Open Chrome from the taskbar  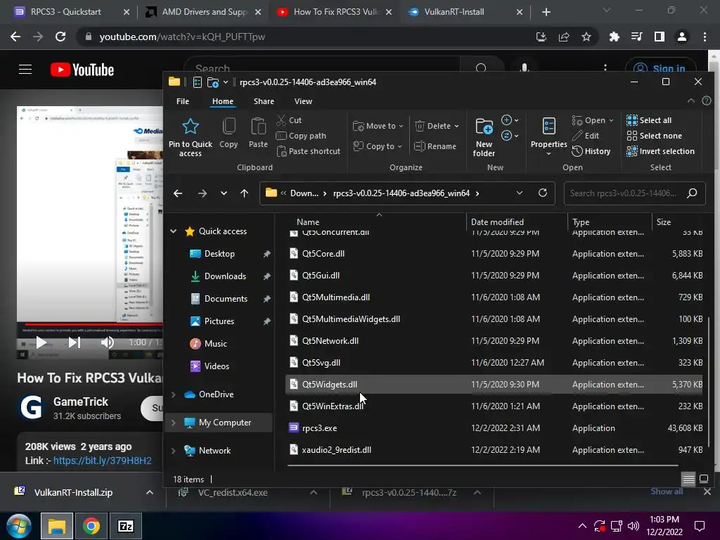tap(91, 526)
